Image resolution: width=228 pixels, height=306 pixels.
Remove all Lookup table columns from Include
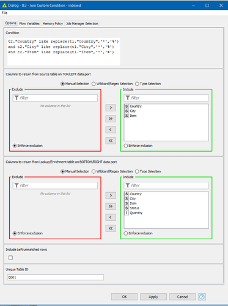[111, 228]
